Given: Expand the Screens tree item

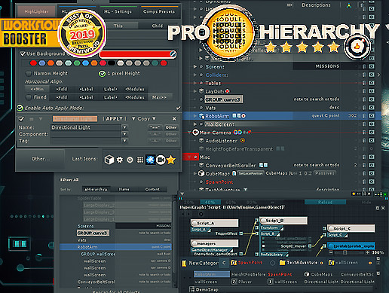Looking at the screenshot, I should click(195, 66).
